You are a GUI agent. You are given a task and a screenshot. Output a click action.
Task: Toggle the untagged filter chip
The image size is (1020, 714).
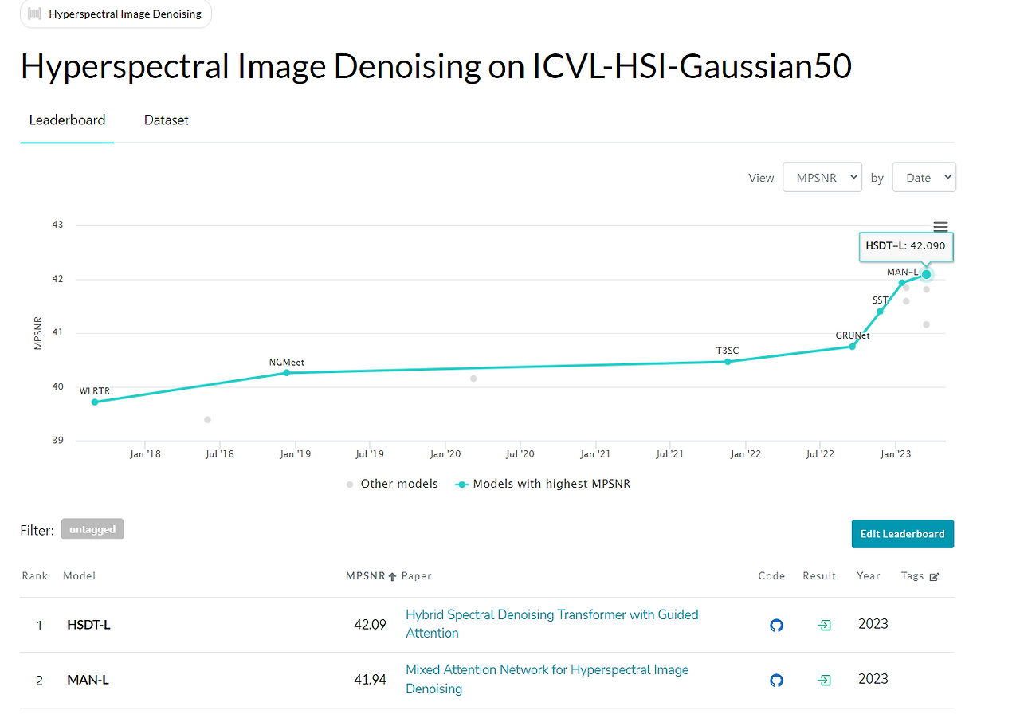click(x=92, y=528)
